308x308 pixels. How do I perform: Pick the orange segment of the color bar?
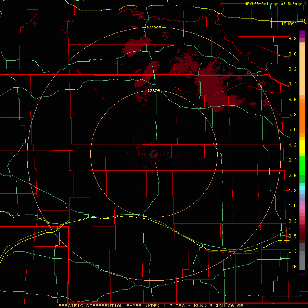(302, 118)
